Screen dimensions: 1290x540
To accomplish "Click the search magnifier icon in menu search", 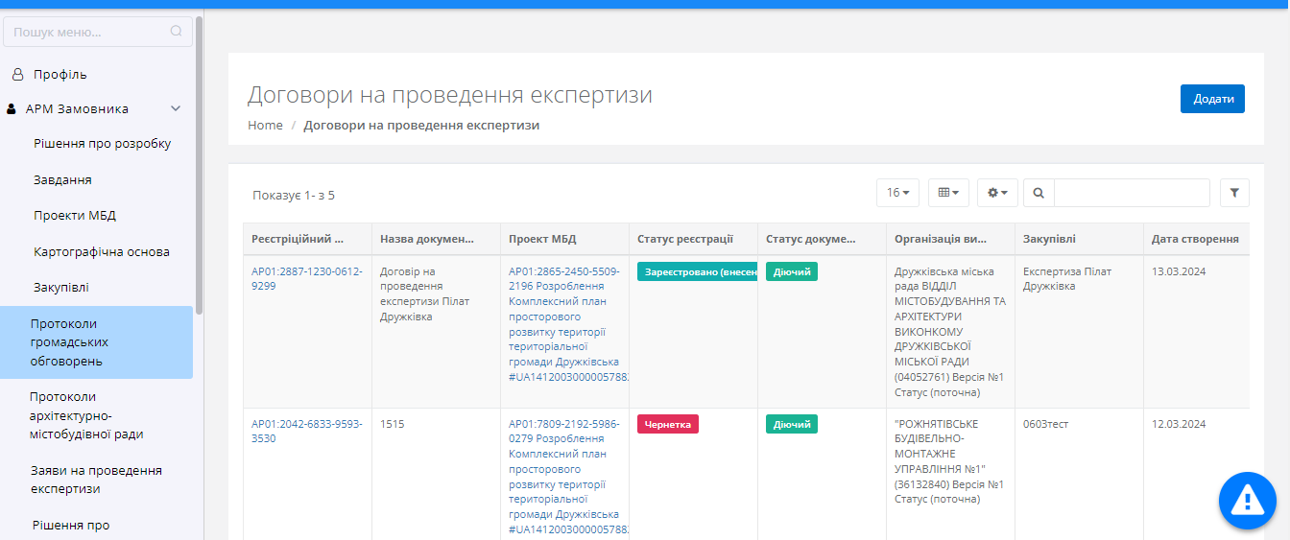I will 176,31.
